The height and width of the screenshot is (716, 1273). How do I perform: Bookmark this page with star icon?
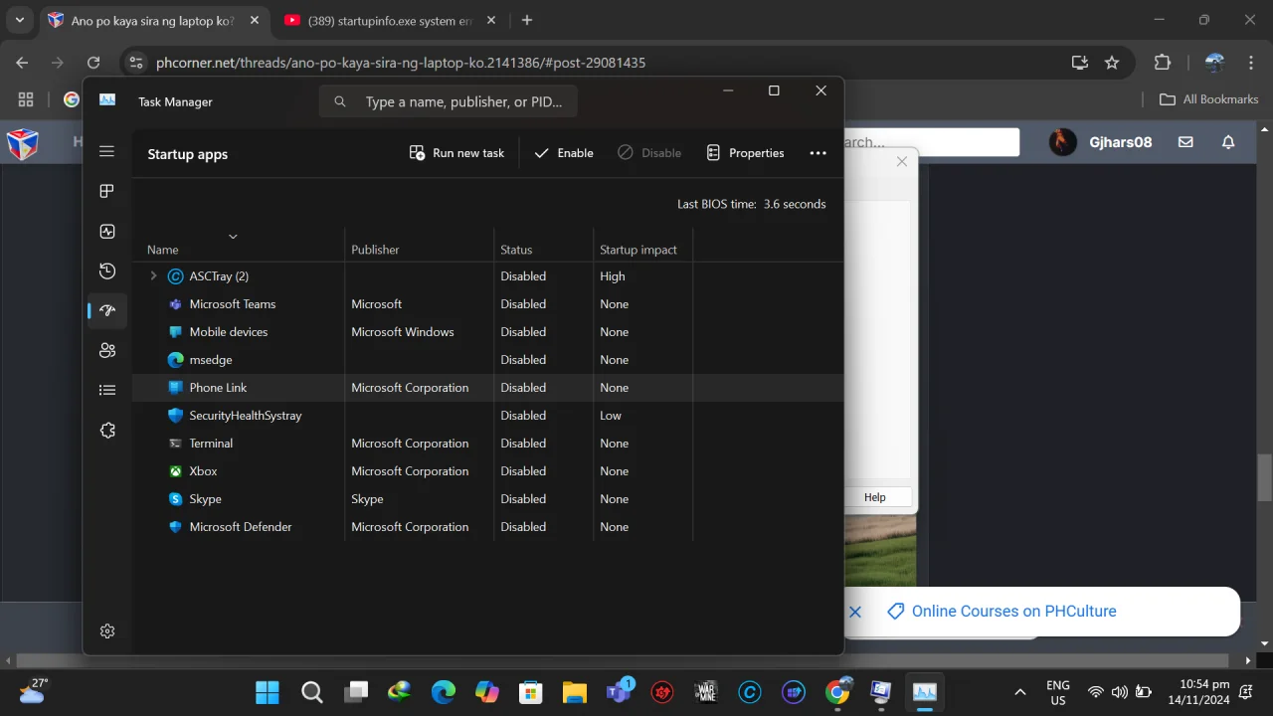coord(1112,63)
